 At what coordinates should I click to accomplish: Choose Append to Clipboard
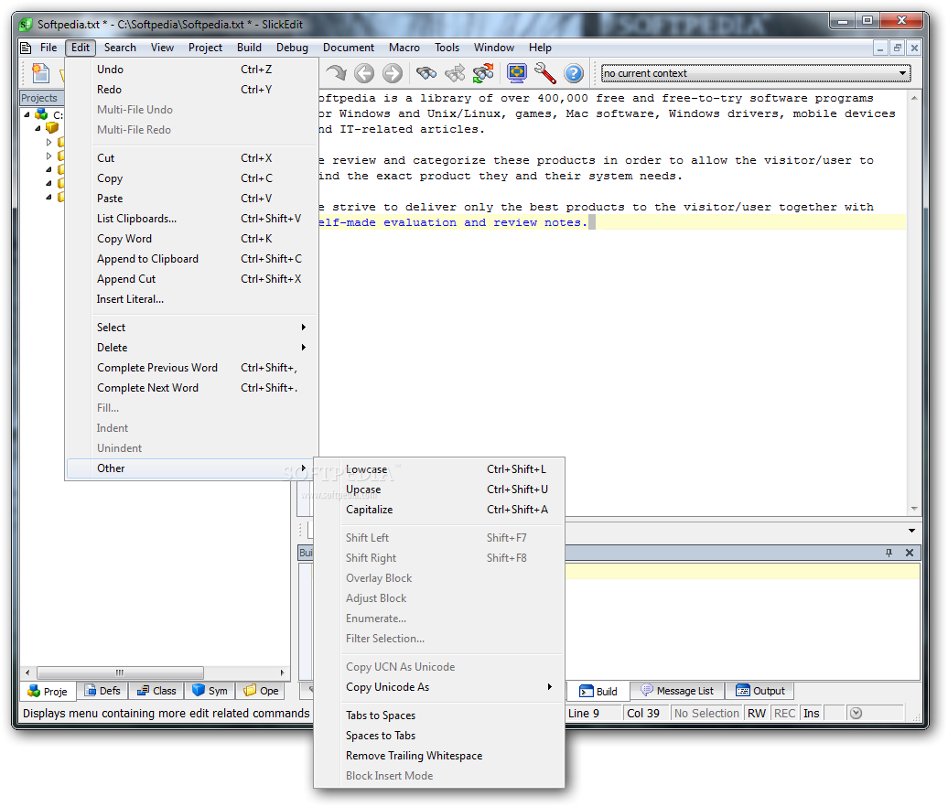[191, 259]
